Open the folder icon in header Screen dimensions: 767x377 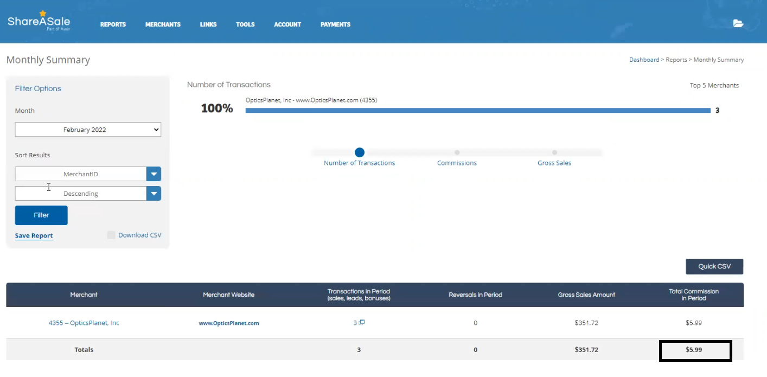(738, 23)
